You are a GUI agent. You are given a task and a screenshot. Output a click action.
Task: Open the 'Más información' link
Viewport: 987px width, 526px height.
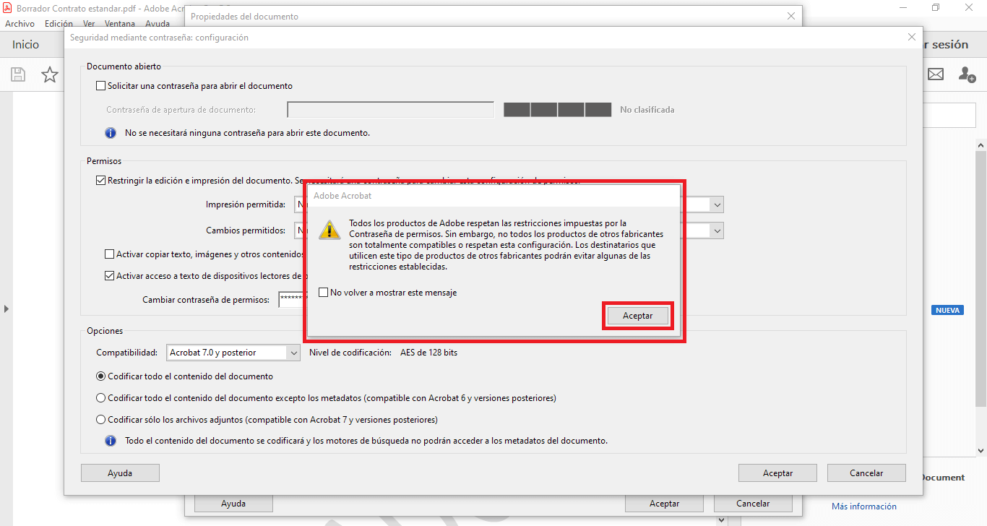864,506
